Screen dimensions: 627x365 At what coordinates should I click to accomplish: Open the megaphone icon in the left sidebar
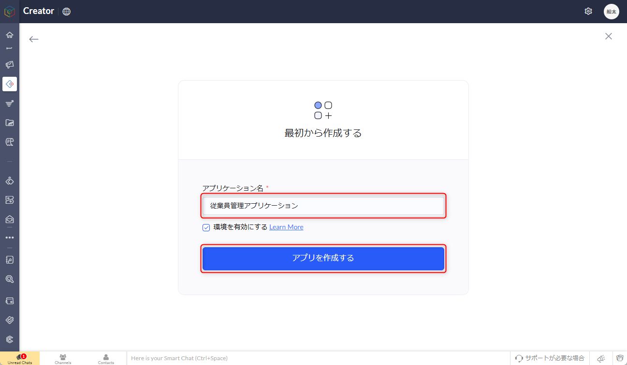(x=10, y=65)
